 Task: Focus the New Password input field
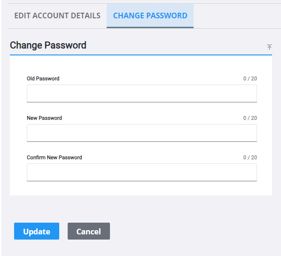click(x=142, y=133)
